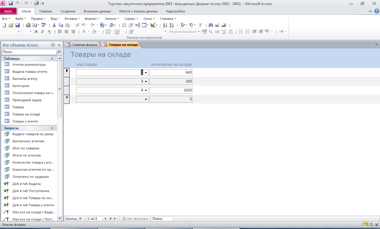Switch to the 'Создание' ribbon tab
The width and height of the screenshot is (380, 229).
[68, 11]
